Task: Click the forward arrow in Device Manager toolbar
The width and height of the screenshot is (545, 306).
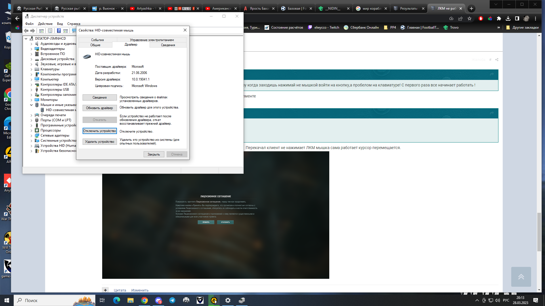Action: point(33,31)
